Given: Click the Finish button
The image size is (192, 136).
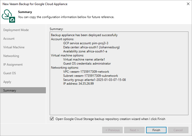Looking at the screenshot, I should tap(156, 130).
